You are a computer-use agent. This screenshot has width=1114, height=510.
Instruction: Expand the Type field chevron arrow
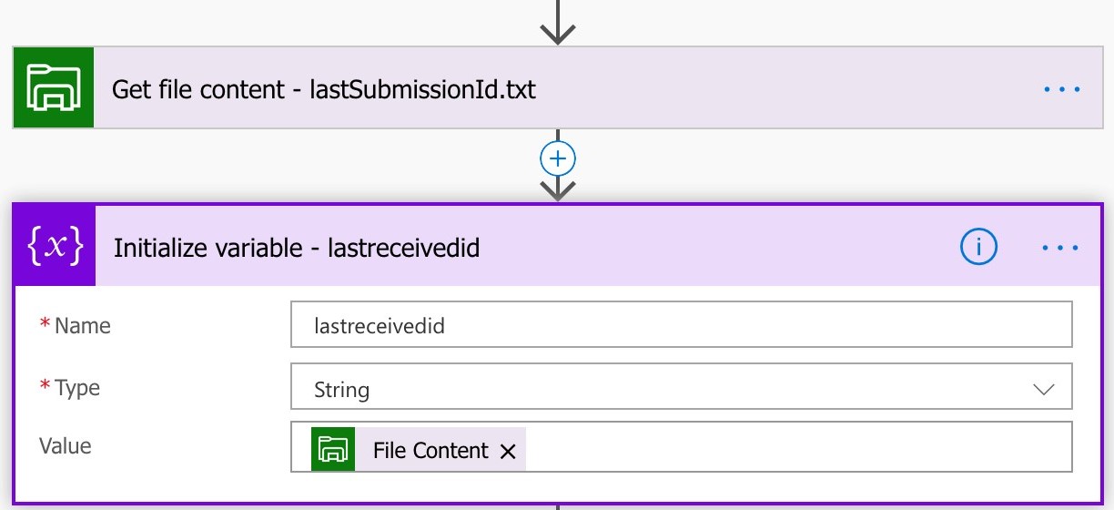coord(1043,390)
